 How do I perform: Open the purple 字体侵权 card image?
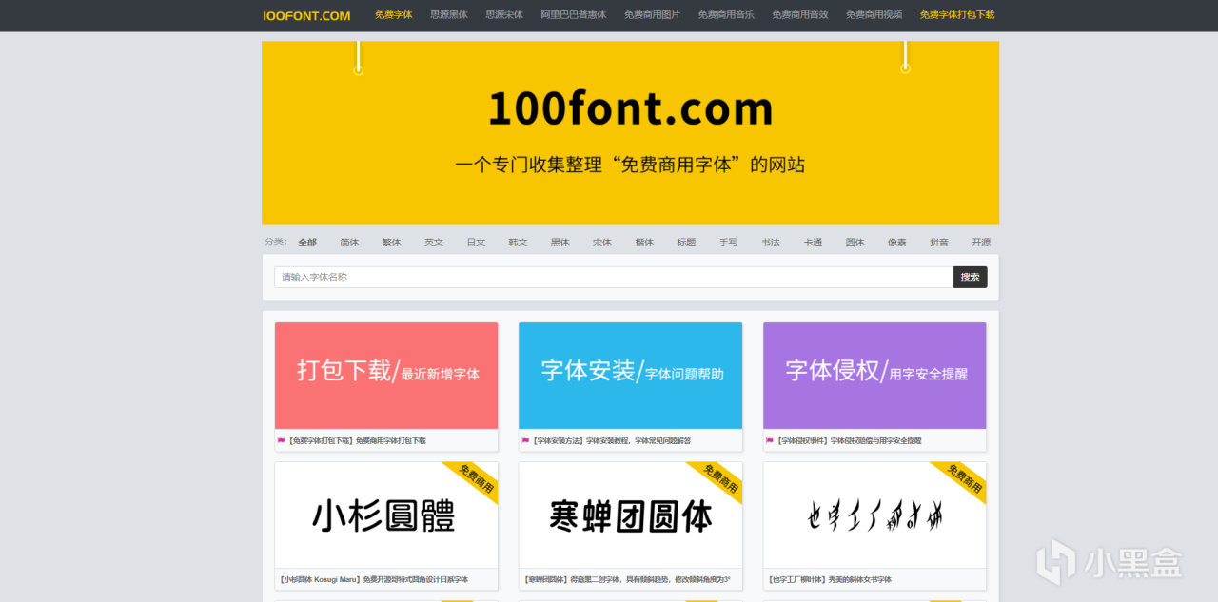click(x=874, y=376)
